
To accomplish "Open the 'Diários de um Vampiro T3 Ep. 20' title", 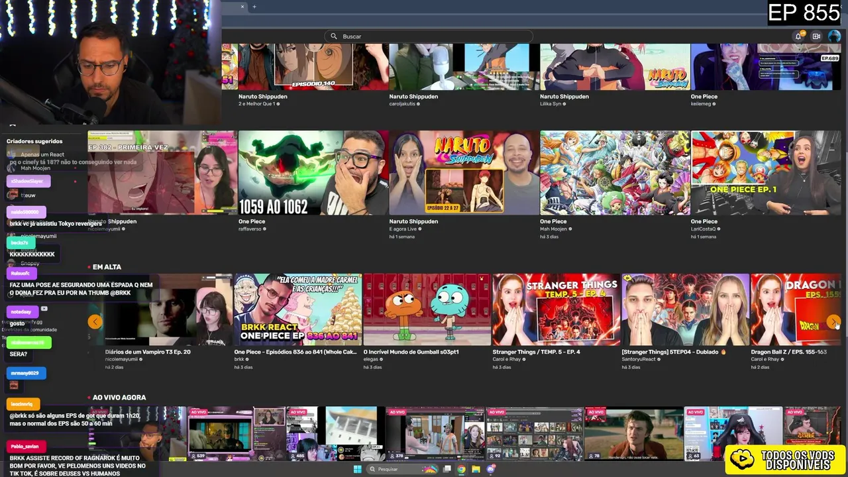I will [148, 352].
